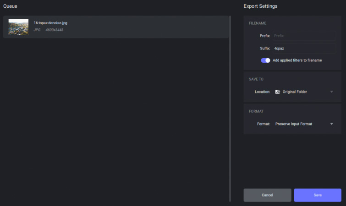346x206 pixels.
Task: Click the Save button
Action: [x=318, y=195]
